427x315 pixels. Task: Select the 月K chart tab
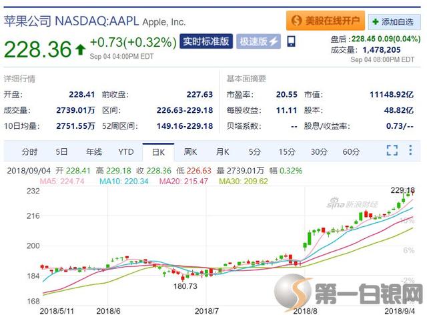tap(222, 151)
